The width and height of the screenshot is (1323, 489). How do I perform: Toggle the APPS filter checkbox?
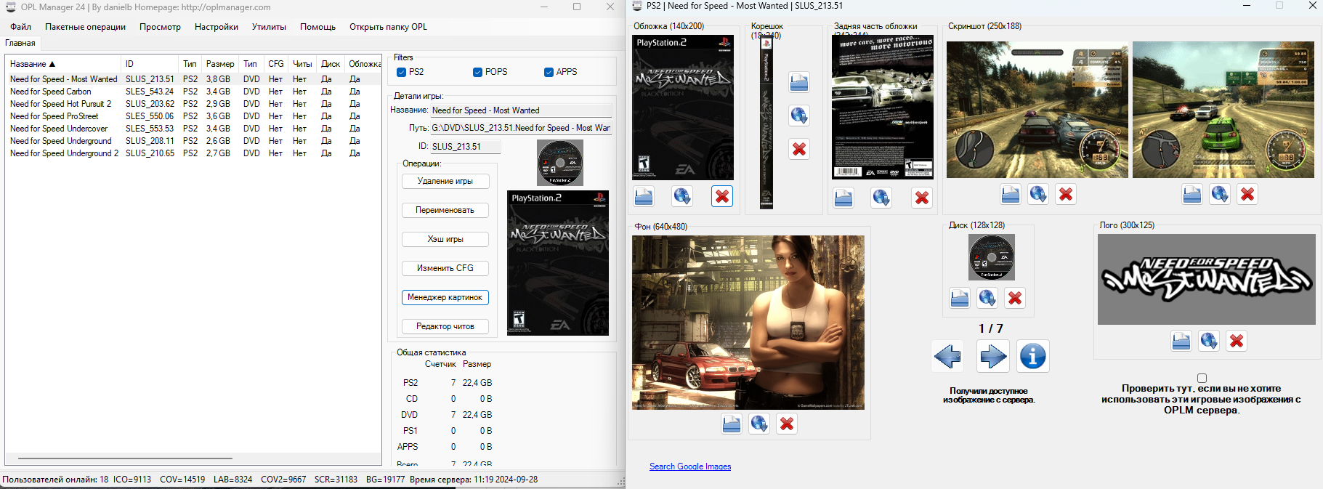(549, 72)
